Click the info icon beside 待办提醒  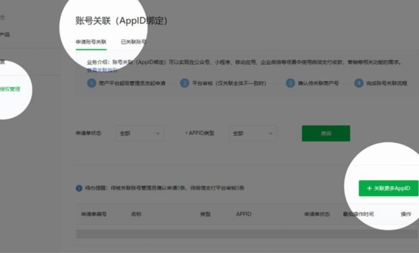click(x=79, y=188)
